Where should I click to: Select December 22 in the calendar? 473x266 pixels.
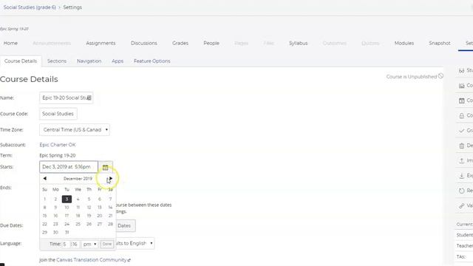(44, 224)
